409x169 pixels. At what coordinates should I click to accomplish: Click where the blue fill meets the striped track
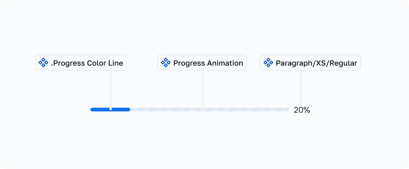point(130,110)
